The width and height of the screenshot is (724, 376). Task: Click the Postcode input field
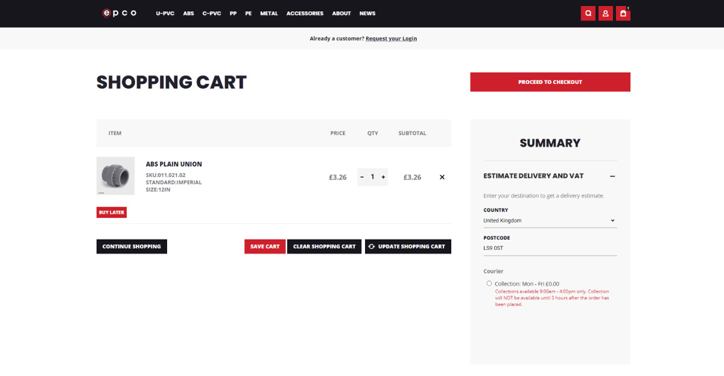click(550, 248)
